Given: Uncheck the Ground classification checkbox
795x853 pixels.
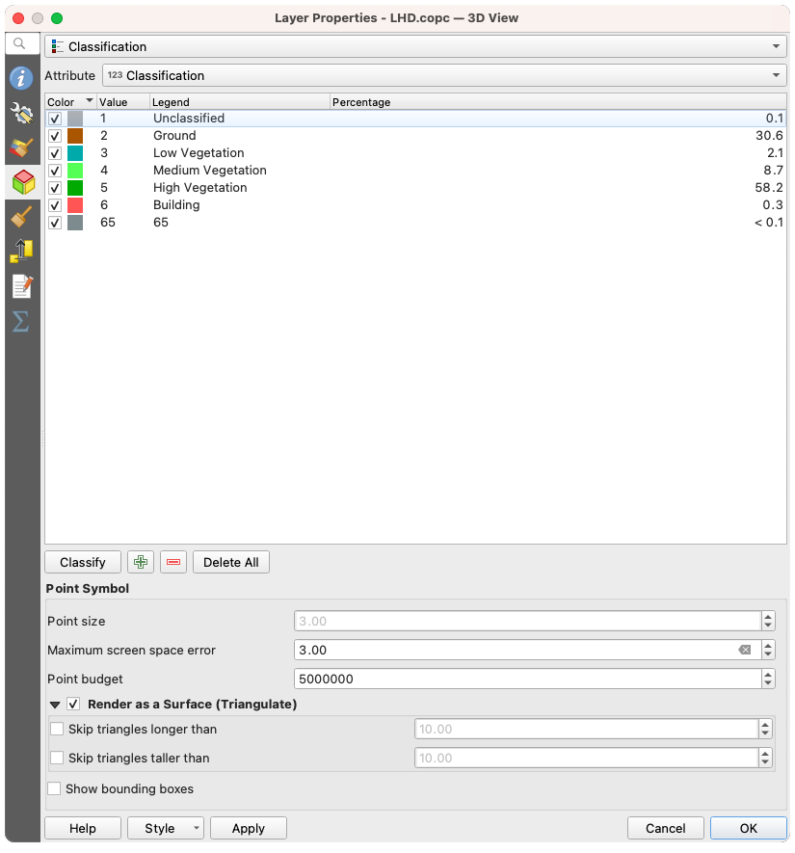Looking at the screenshot, I should point(55,136).
